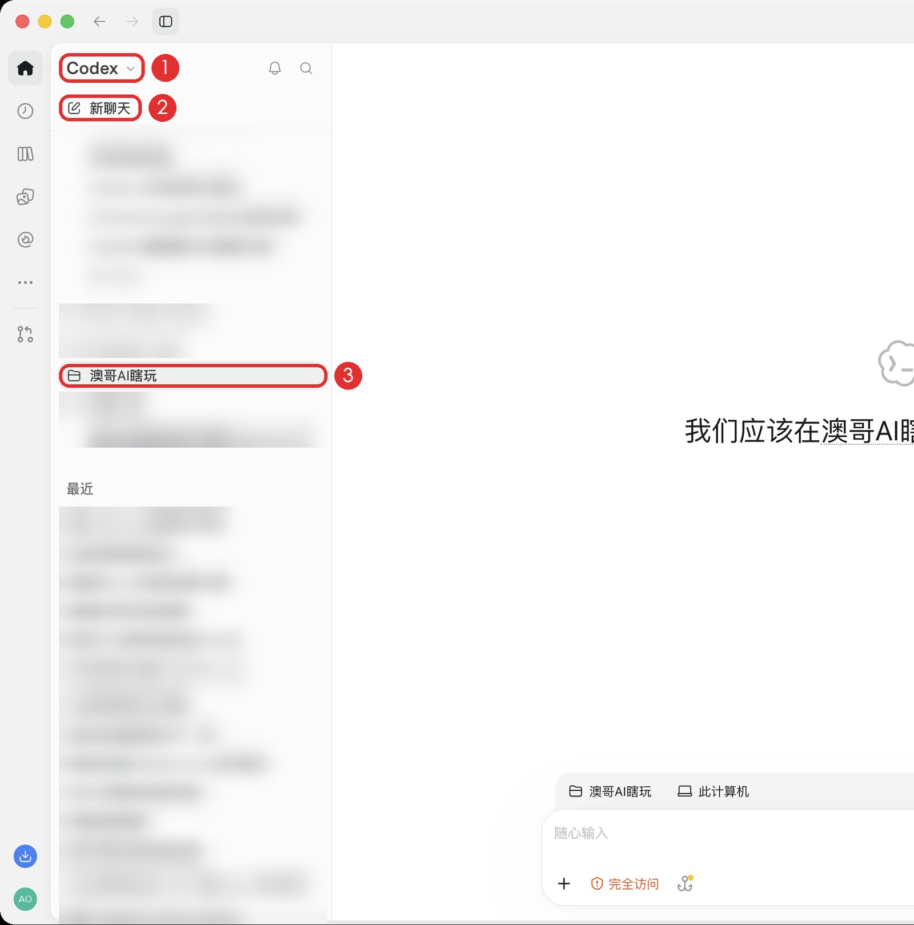Open the 完全访问 permission selector
914x925 pixels.
coord(625,884)
